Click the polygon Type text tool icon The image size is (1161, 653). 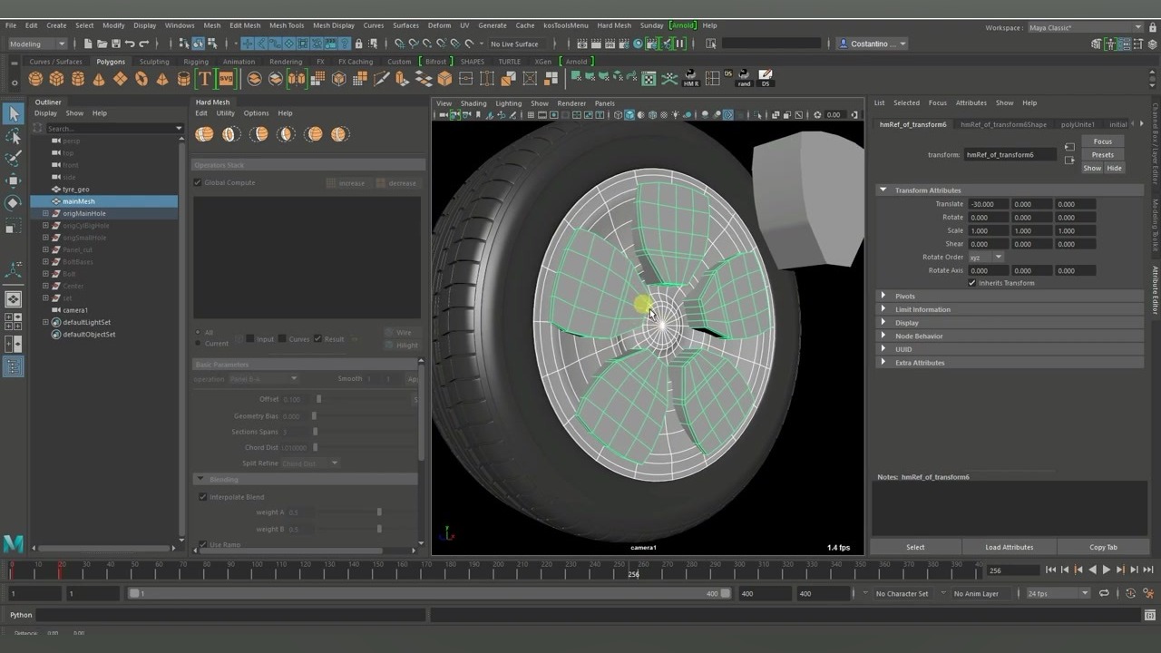click(205, 80)
